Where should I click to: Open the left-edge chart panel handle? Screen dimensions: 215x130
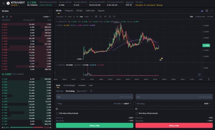point(55,73)
